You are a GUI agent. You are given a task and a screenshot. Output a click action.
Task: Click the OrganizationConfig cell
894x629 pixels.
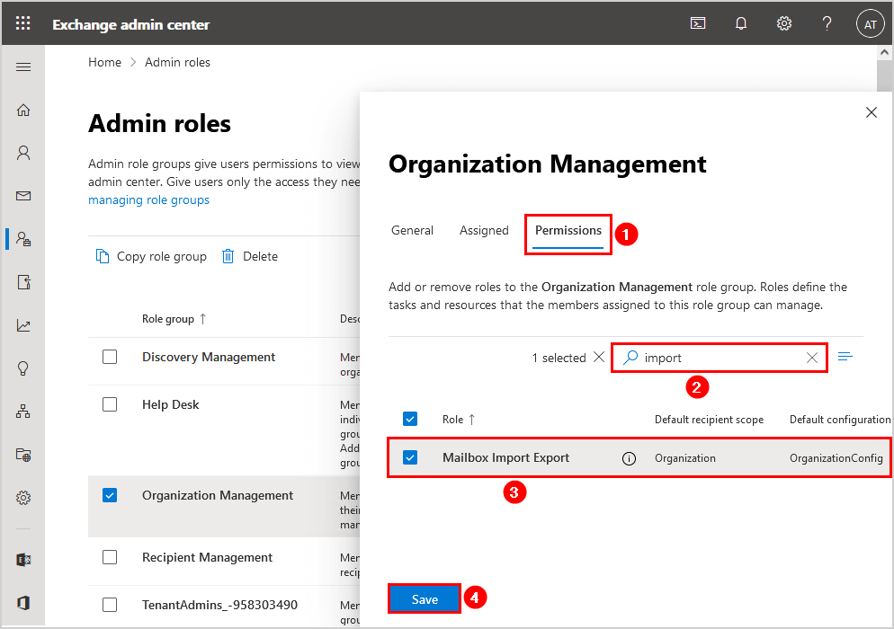[836, 458]
